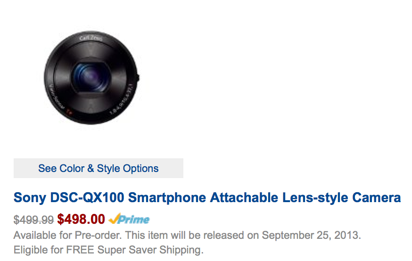
Task: Click the Available for Pre-order text
Action: click(x=68, y=235)
